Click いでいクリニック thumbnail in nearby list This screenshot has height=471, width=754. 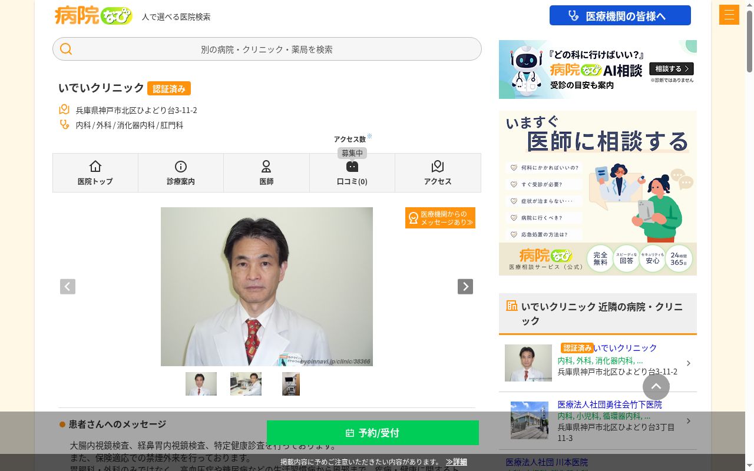[528, 363]
